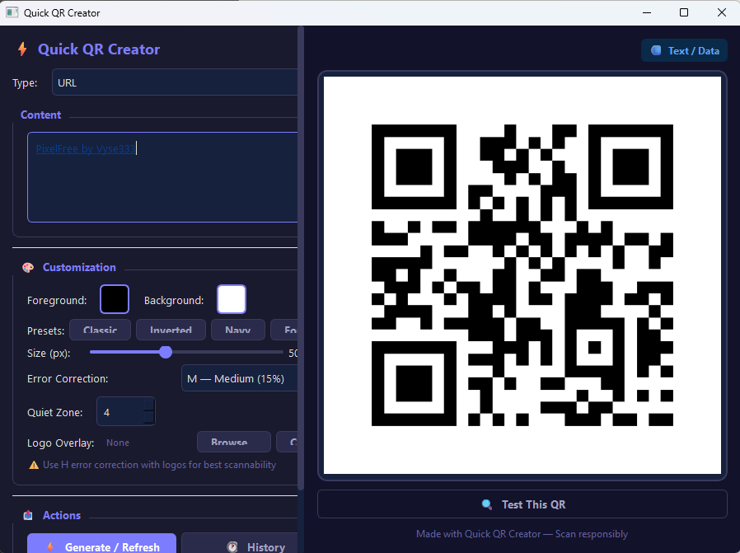Click the Actions section icon
Screen dimensions: 740x553
pos(28,515)
